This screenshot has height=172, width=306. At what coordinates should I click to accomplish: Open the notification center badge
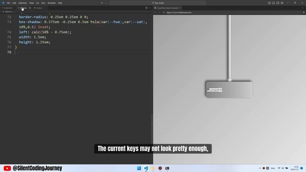[x=302, y=168]
